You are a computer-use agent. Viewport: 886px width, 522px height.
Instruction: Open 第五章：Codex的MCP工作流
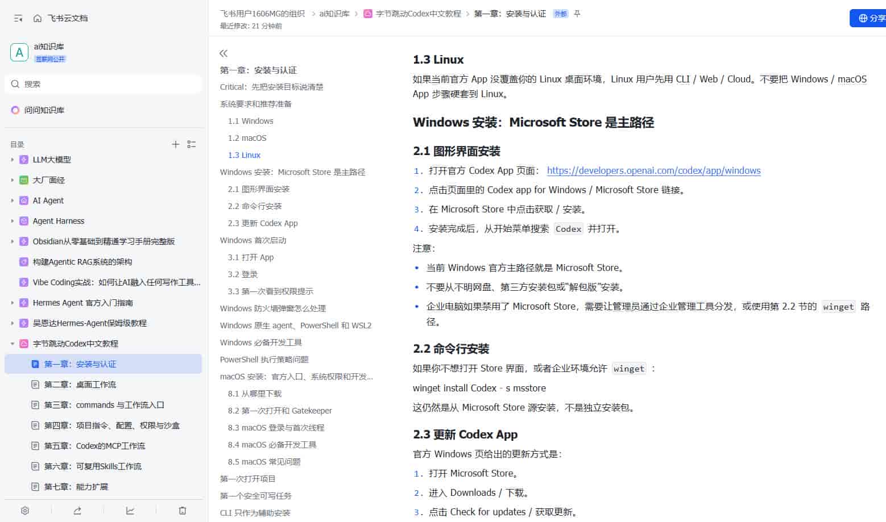coord(94,446)
